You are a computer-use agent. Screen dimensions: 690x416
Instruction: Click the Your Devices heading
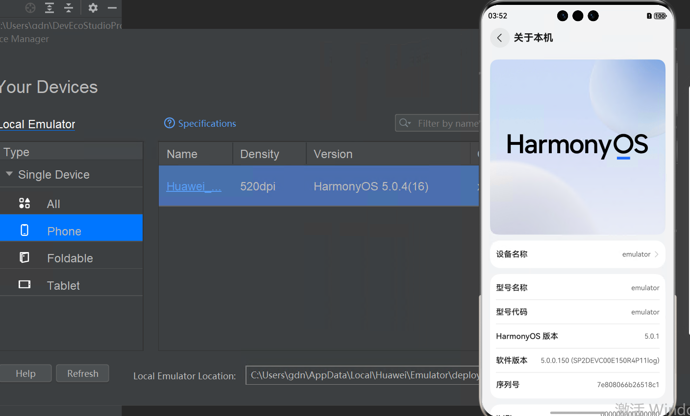(49, 87)
